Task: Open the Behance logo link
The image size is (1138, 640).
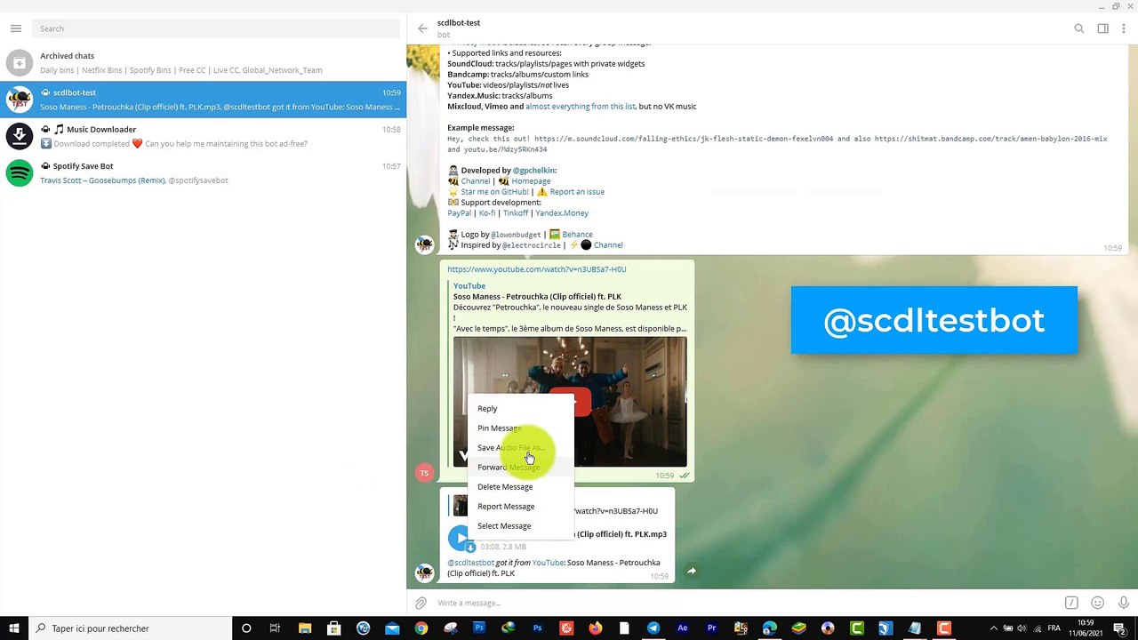Action: point(577,235)
